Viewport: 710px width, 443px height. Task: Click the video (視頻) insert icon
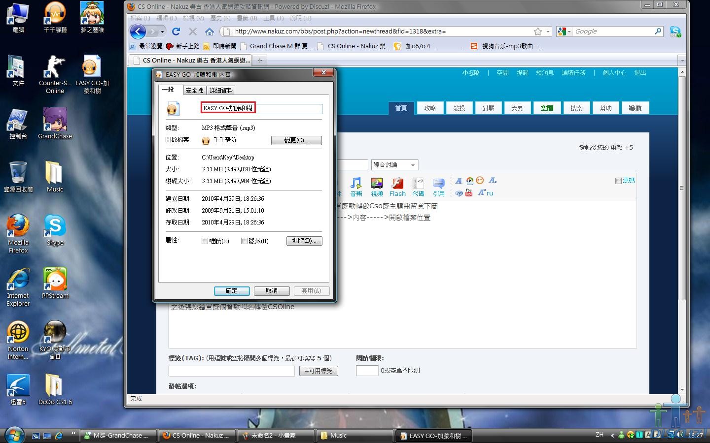click(377, 186)
